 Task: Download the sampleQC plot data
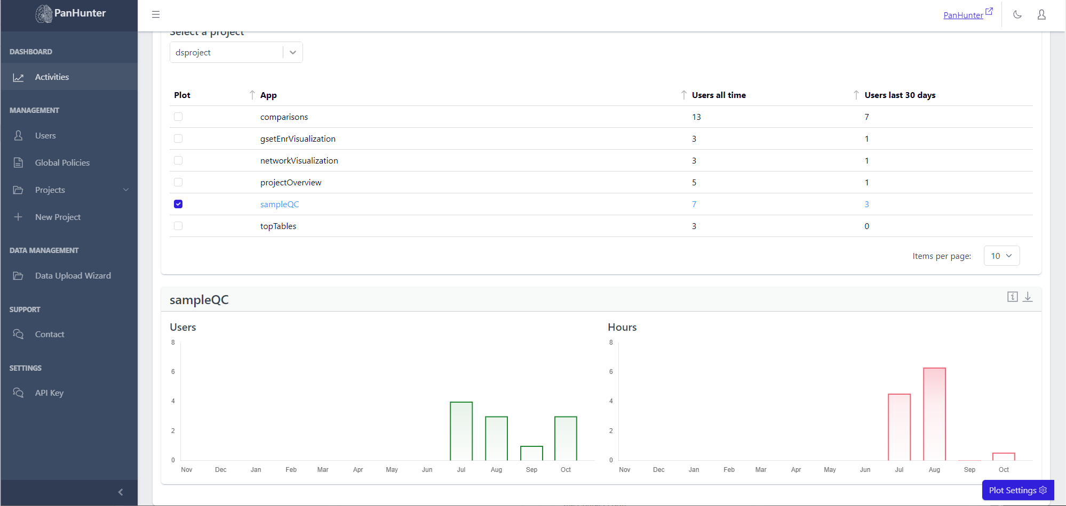click(x=1028, y=297)
